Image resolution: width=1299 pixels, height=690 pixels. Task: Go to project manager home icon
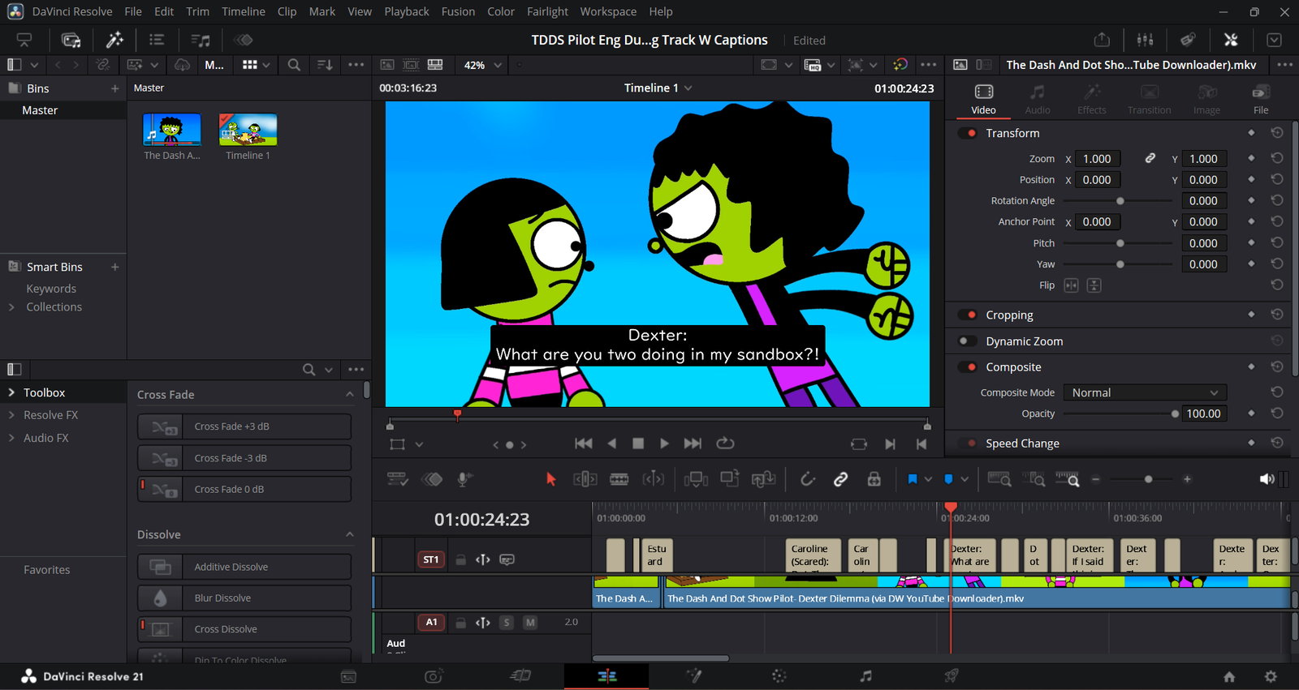[x=1229, y=676]
